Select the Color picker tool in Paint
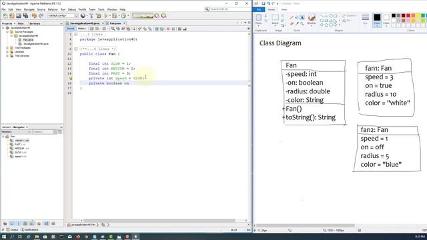This screenshot has width=427, height=240. (x=297, y=24)
